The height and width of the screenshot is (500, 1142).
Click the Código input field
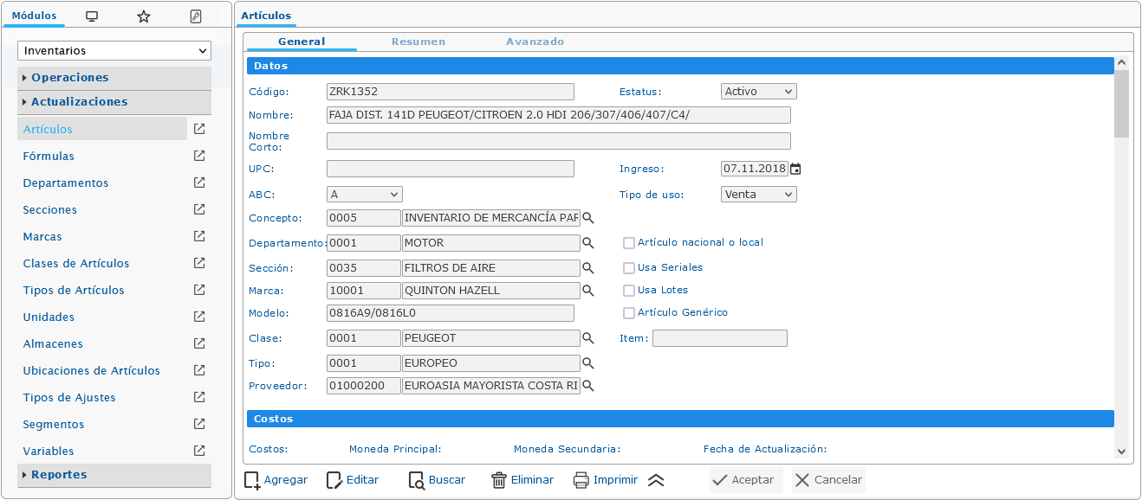pyautogui.click(x=451, y=92)
